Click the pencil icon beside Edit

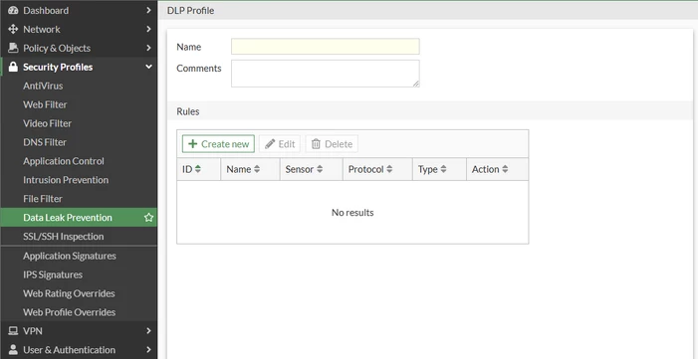click(x=270, y=144)
